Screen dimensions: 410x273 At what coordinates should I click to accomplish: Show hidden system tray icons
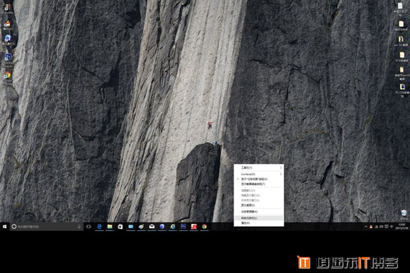365,227
